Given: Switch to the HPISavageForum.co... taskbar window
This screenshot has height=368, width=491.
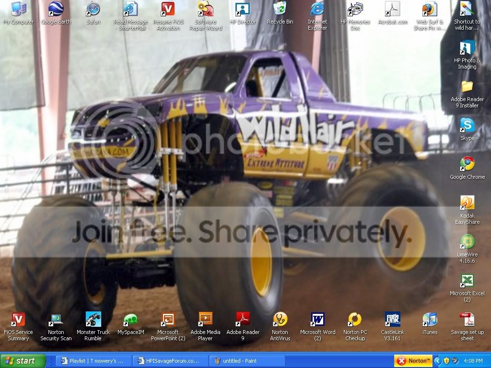Looking at the screenshot, I should coord(171,361).
